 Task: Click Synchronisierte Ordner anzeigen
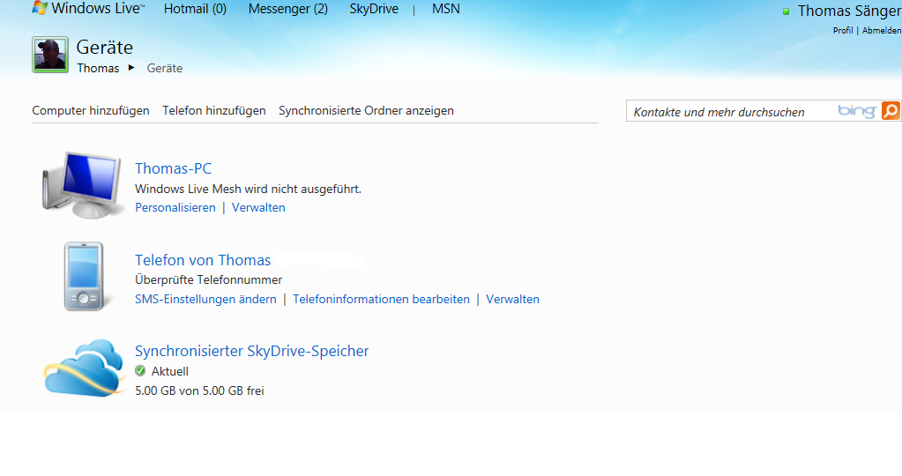click(x=366, y=110)
